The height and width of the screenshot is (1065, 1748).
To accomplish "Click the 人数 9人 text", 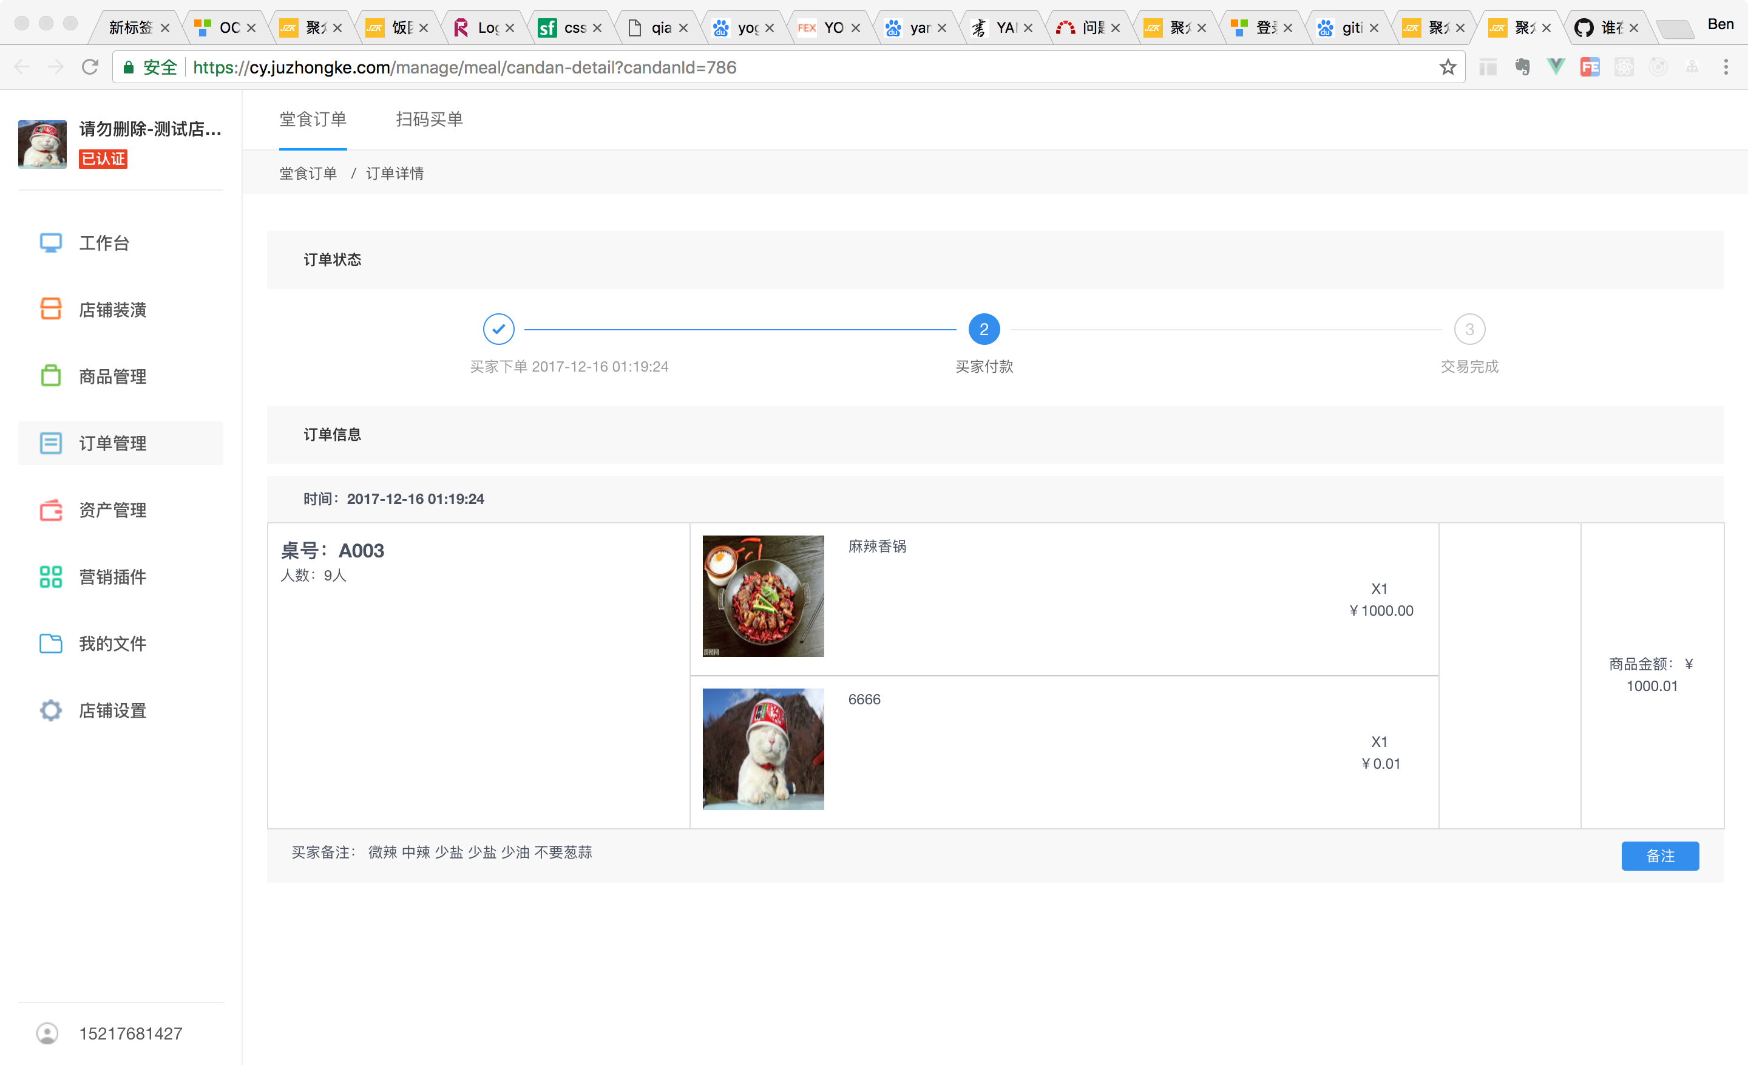I will pos(313,575).
